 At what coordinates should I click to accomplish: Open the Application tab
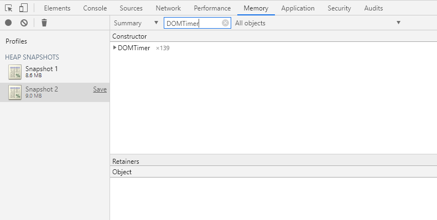click(x=298, y=8)
